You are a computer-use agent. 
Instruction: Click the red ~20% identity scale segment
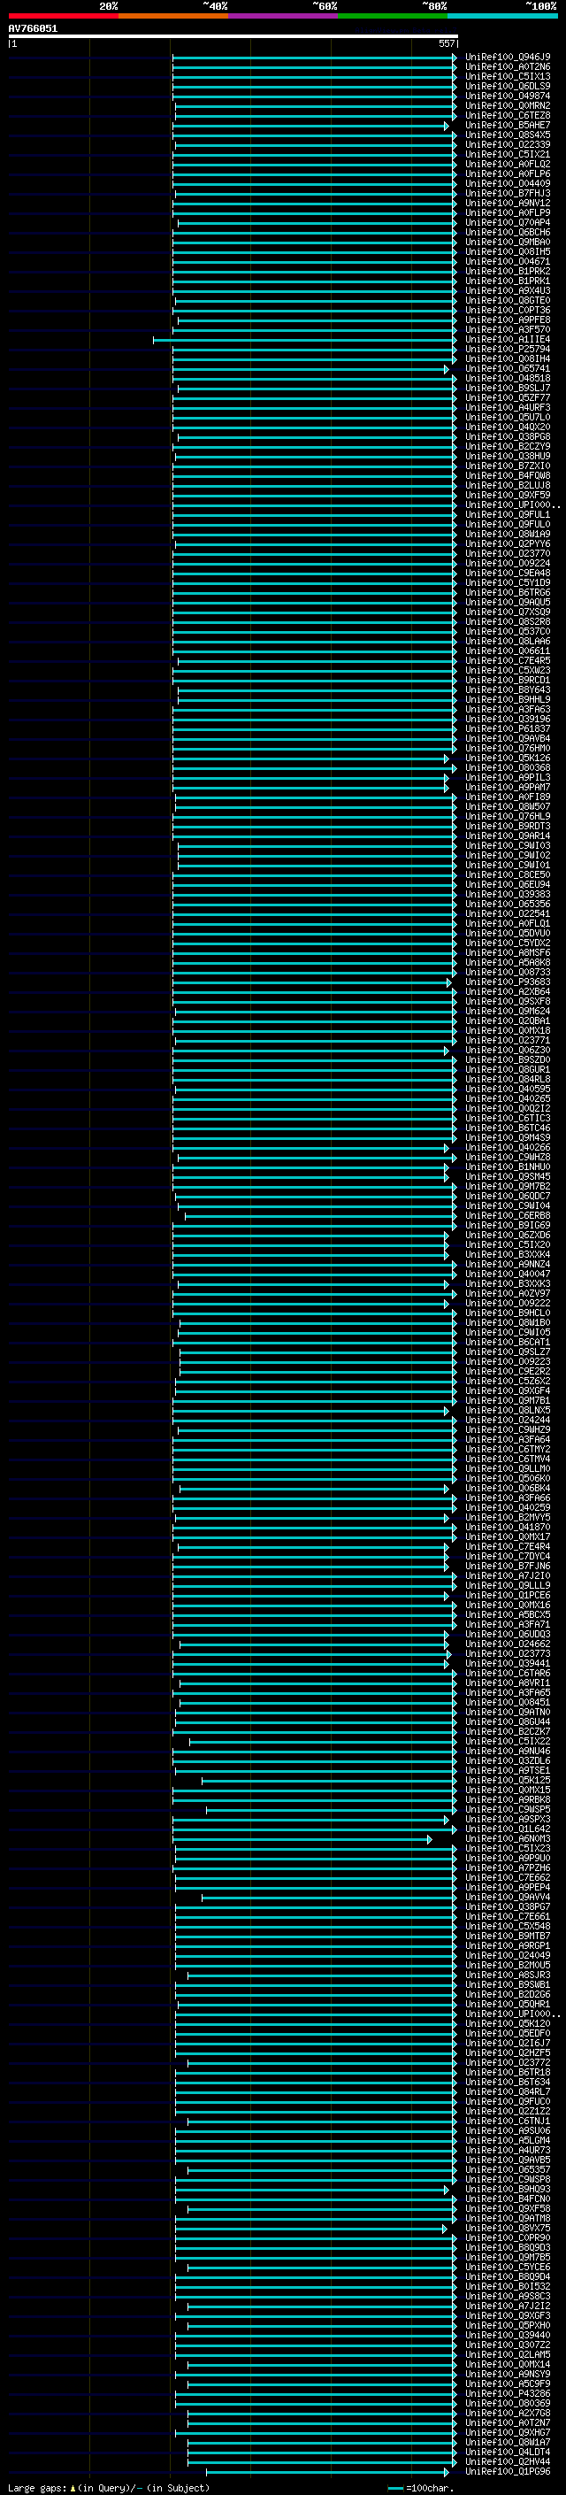[63, 16]
